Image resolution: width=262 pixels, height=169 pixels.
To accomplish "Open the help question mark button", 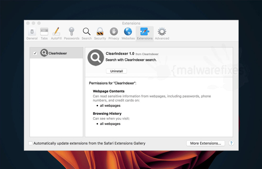I will (231, 143).
